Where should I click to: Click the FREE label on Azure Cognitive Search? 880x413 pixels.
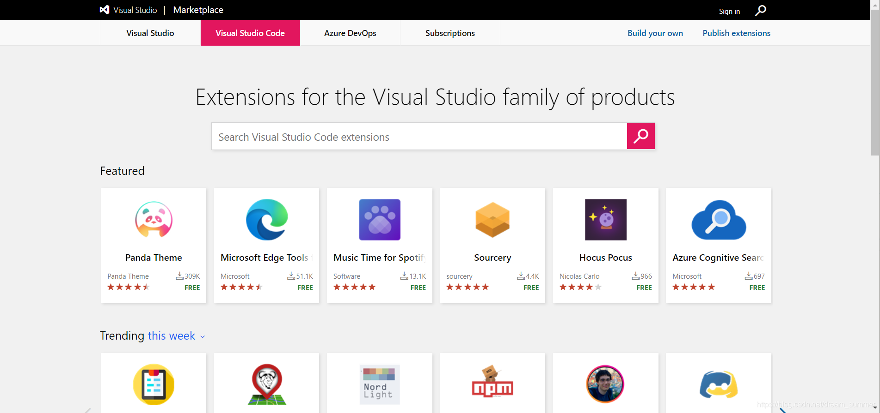coord(757,287)
